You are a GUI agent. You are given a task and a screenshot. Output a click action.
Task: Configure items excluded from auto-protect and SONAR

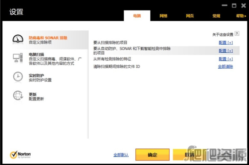[x=226, y=51]
